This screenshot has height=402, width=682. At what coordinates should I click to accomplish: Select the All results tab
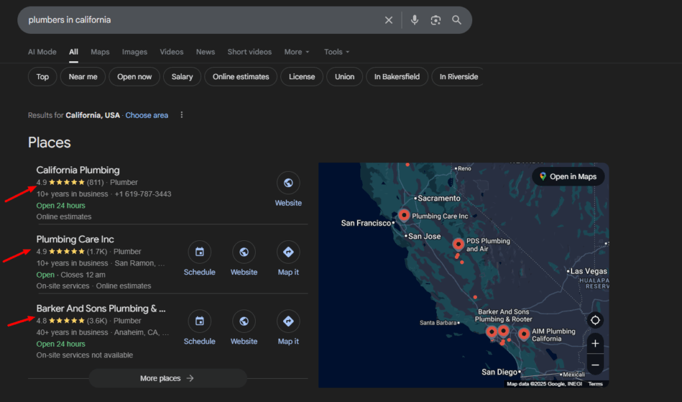(x=73, y=52)
